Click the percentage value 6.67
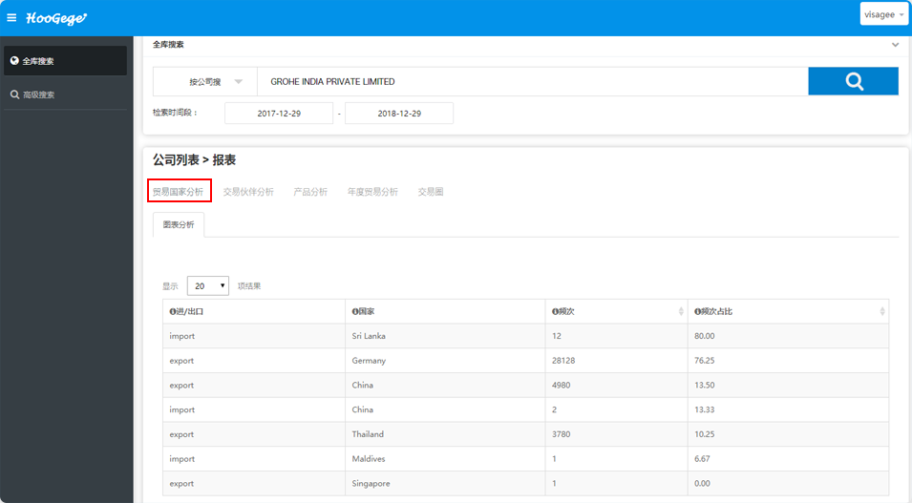912x503 pixels. (x=702, y=459)
